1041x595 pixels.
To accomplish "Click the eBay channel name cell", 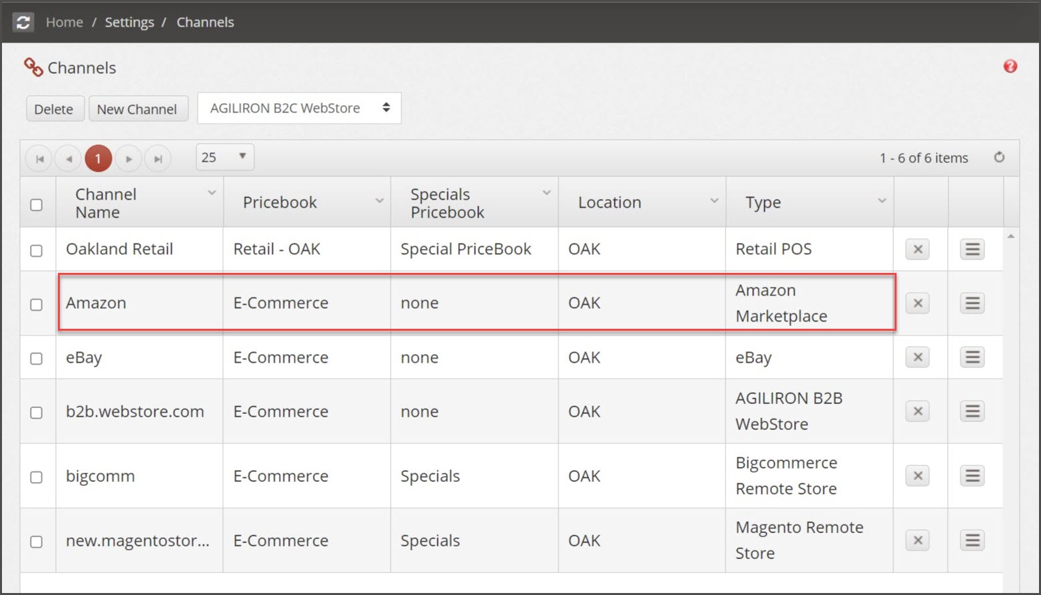I will pyautogui.click(x=139, y=357).
